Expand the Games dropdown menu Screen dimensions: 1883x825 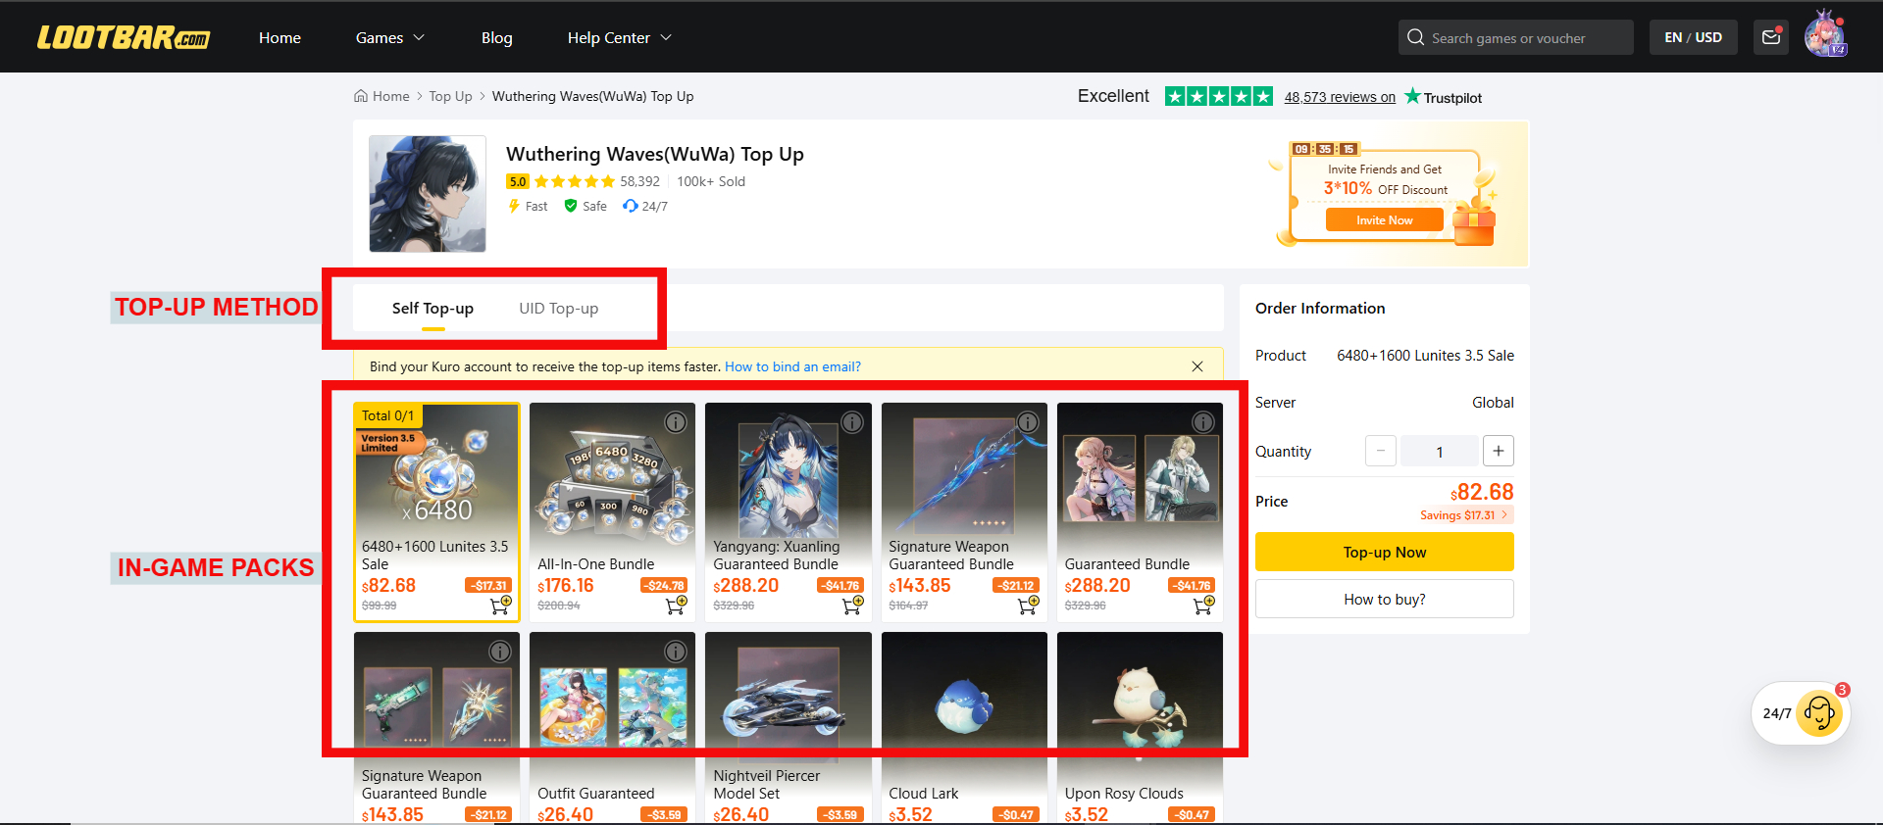[389, 37]
